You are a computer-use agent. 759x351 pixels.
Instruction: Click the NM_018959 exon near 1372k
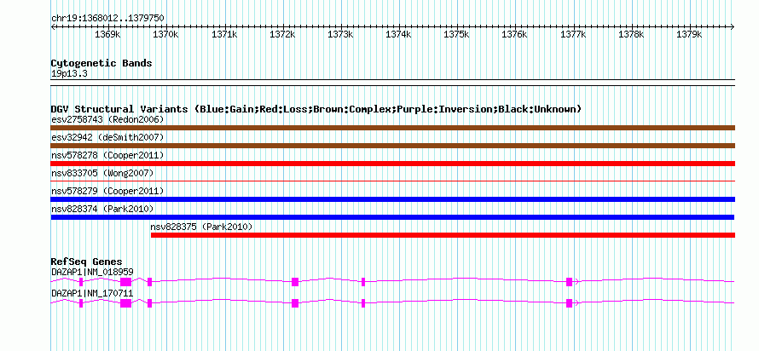(295, 282)
